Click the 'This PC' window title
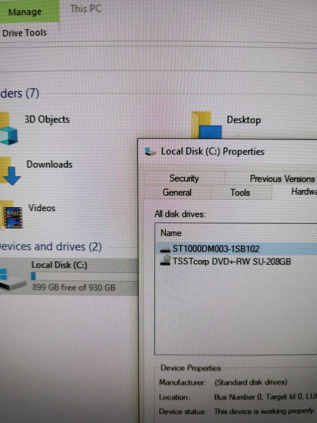This screenshot has height=423, width=317. [86, 9]
